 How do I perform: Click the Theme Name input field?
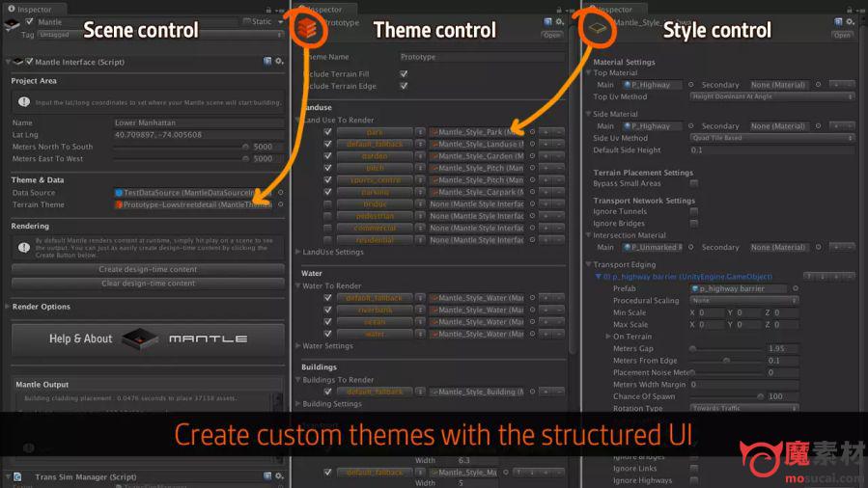pyautogui.click(x=482, y=57)
